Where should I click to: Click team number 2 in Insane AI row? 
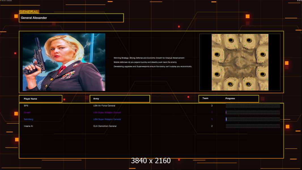(x=212, y=126)
